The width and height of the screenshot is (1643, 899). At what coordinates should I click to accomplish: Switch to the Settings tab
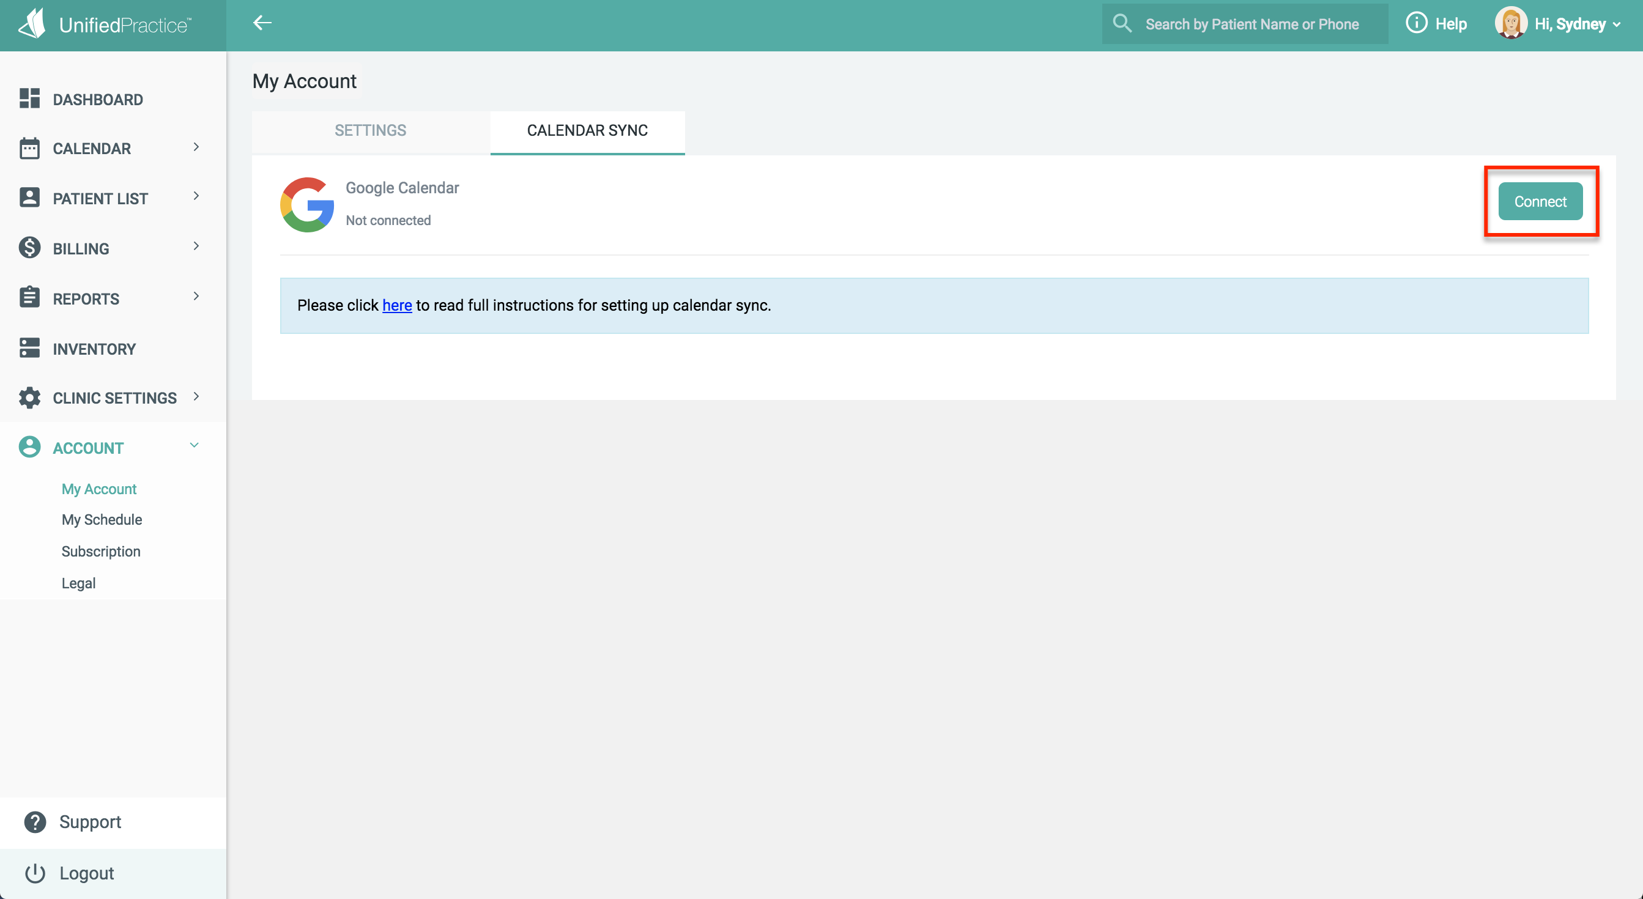tap(371, 131)
